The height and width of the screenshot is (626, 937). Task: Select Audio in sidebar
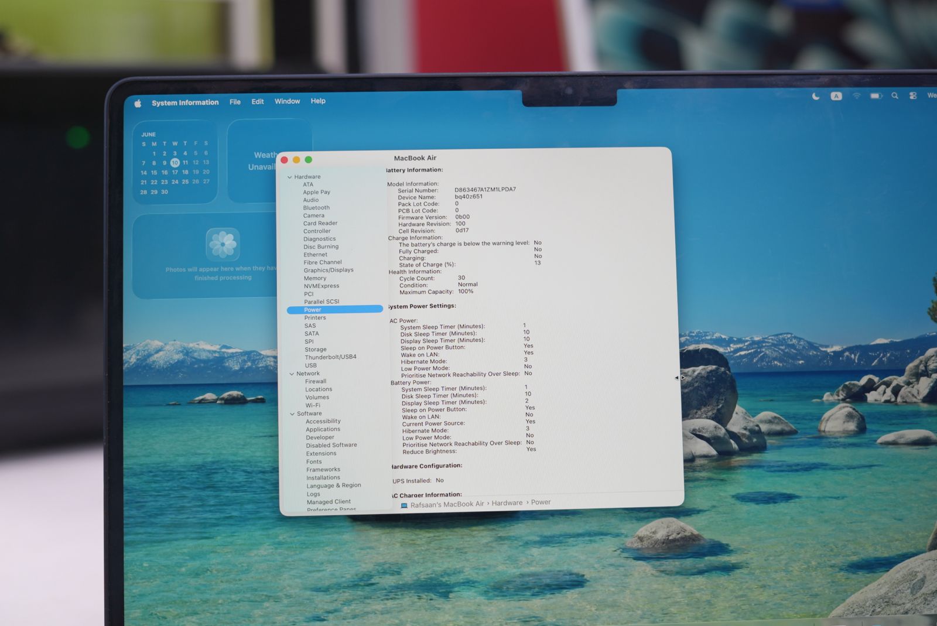click(311, 200)
